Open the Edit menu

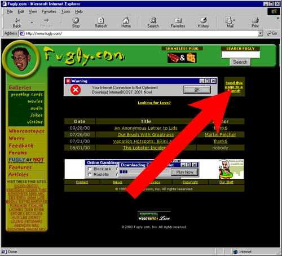pyautogui.click(x=21, y=12)
